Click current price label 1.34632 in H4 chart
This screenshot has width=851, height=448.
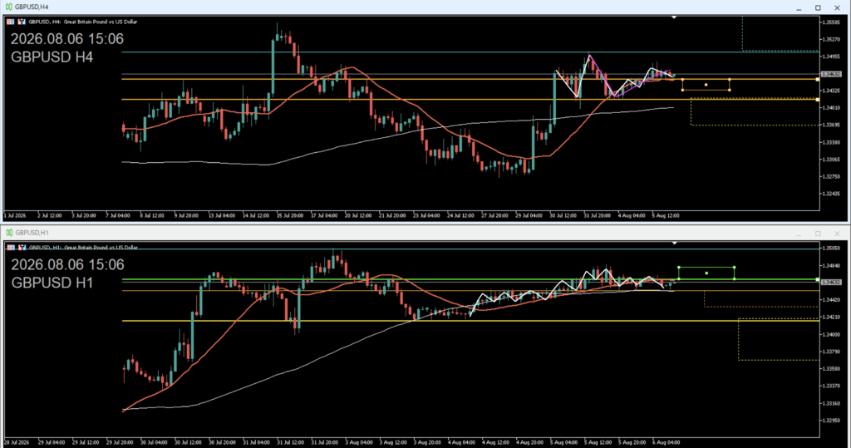pyautogui.click(x=831, y=74)
